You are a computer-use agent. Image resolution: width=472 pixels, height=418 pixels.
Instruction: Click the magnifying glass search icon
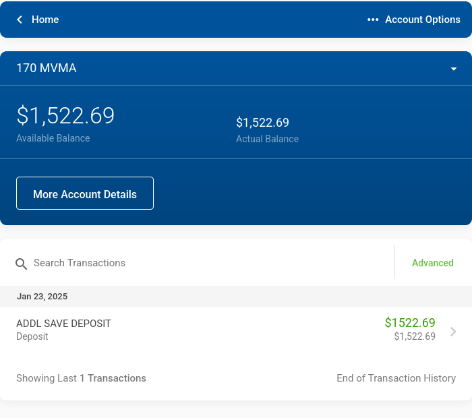click(x=21, y=264)
